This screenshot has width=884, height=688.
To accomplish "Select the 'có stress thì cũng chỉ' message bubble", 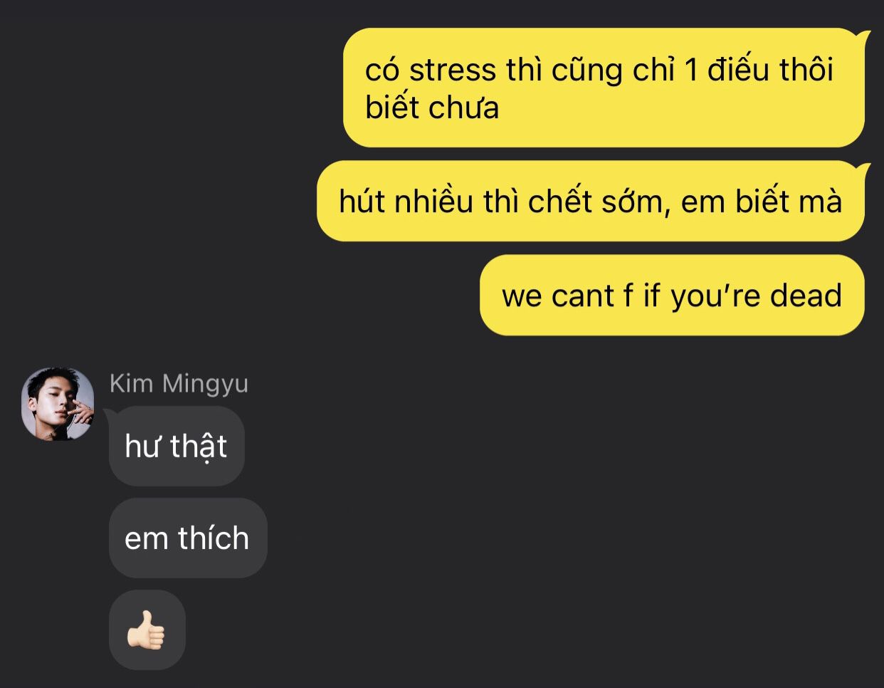I will [604, 88].
